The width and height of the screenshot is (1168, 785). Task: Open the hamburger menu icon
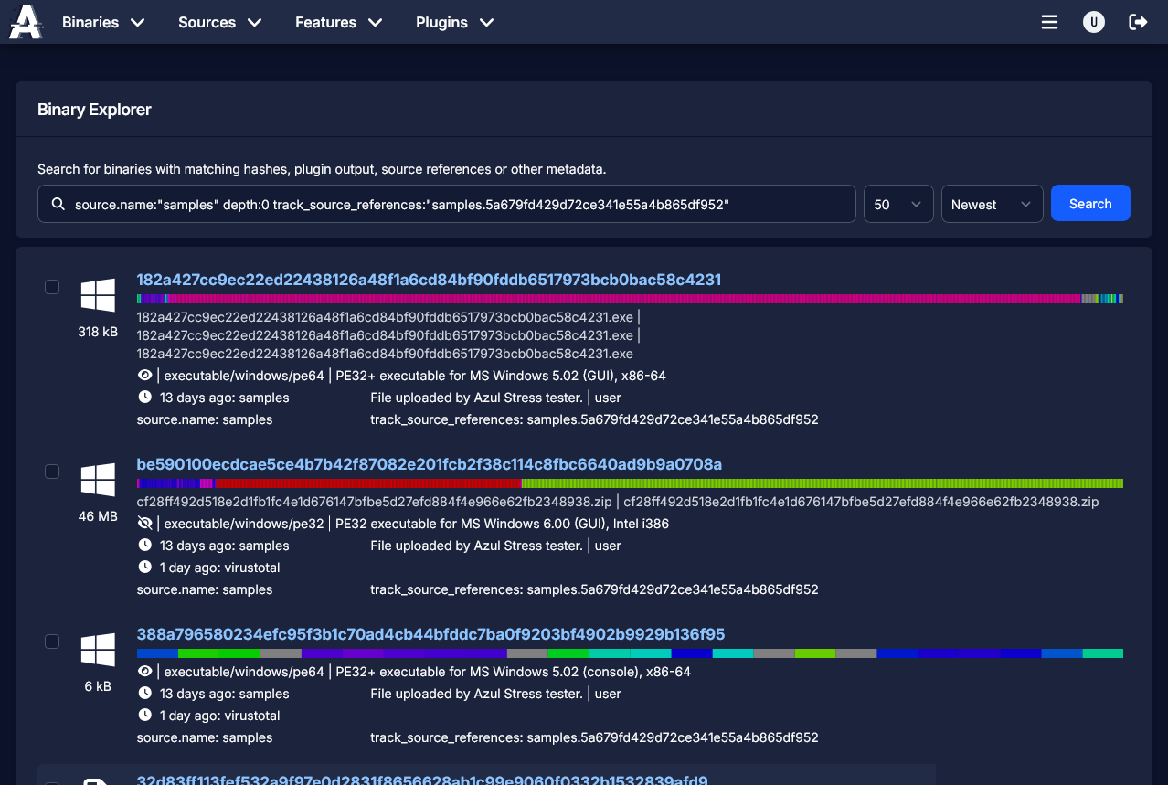click(1049, 21)
